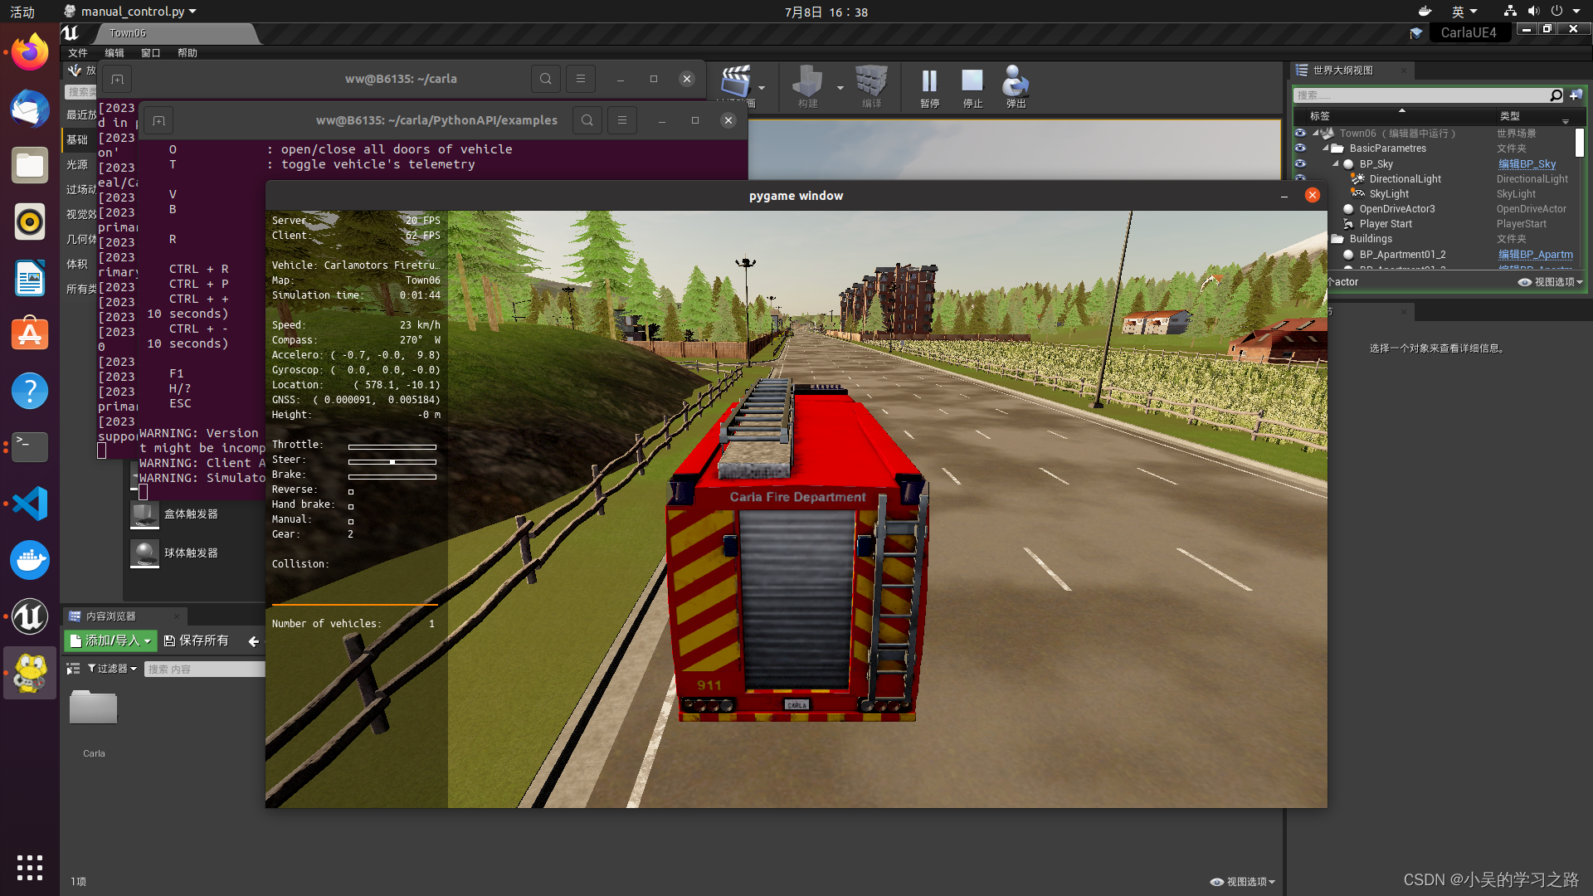The width and height of the screenshot is (1593, 896).
Task: Open Visual Studio Code from the dock
Action: click(30, 504)
